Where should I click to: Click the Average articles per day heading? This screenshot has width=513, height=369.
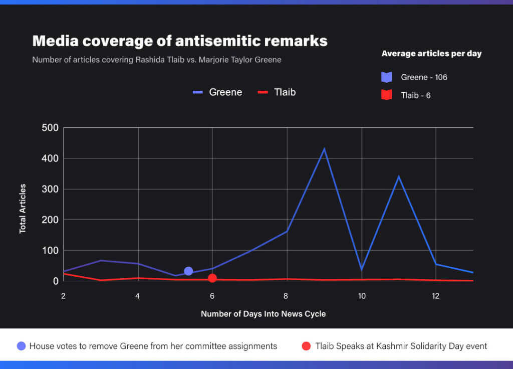[431, 54]
